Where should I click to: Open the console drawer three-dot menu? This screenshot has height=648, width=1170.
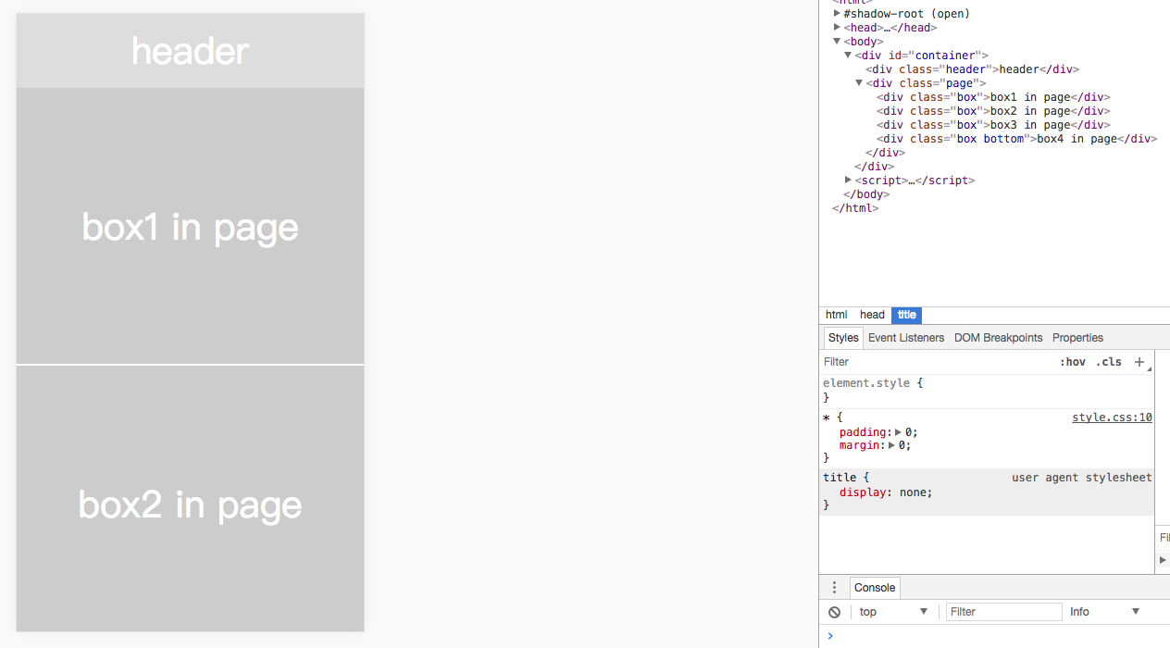click(x=834, y=588)
